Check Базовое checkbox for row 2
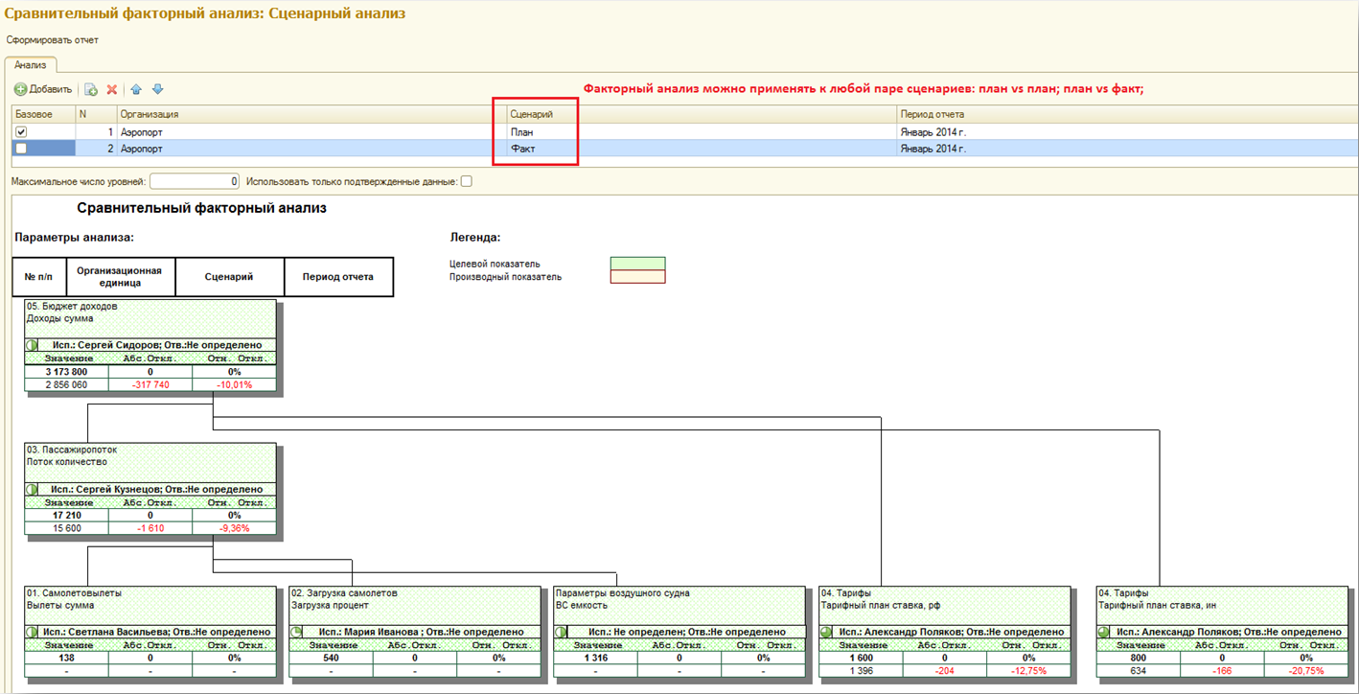Screen dimensions: 1359x694 click(21, 149)
